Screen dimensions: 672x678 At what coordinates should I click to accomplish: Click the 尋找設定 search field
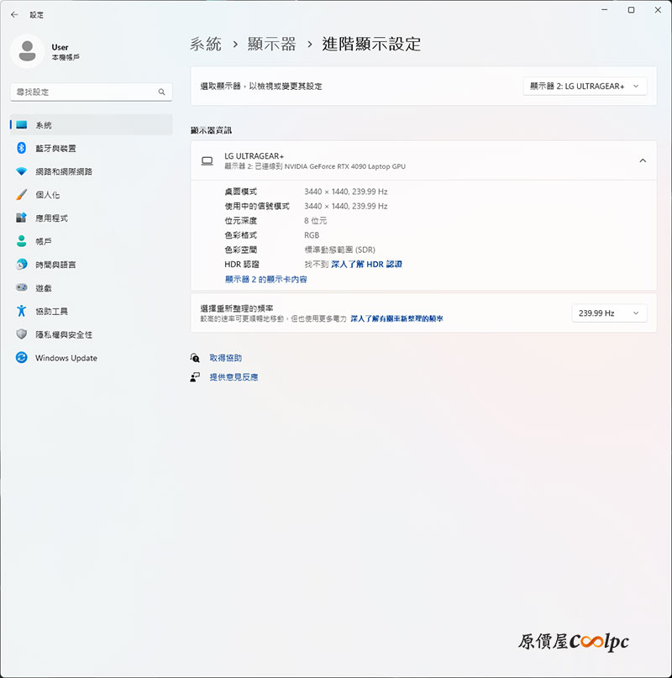click(92, 92)
